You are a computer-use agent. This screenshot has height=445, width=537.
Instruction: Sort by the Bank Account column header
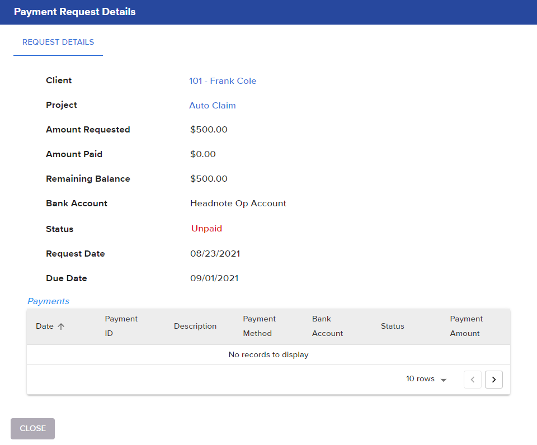pos(327,326)
